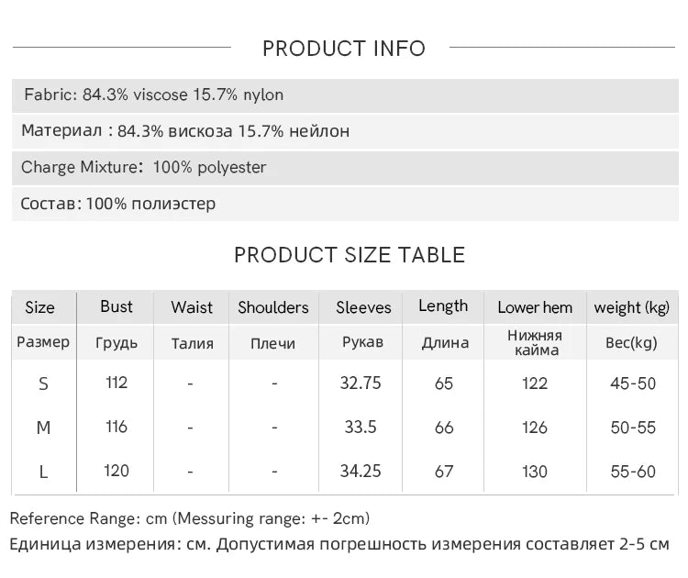Click the Sleeves column header
This screenshot has width=688, height=578.
[363, 307]
